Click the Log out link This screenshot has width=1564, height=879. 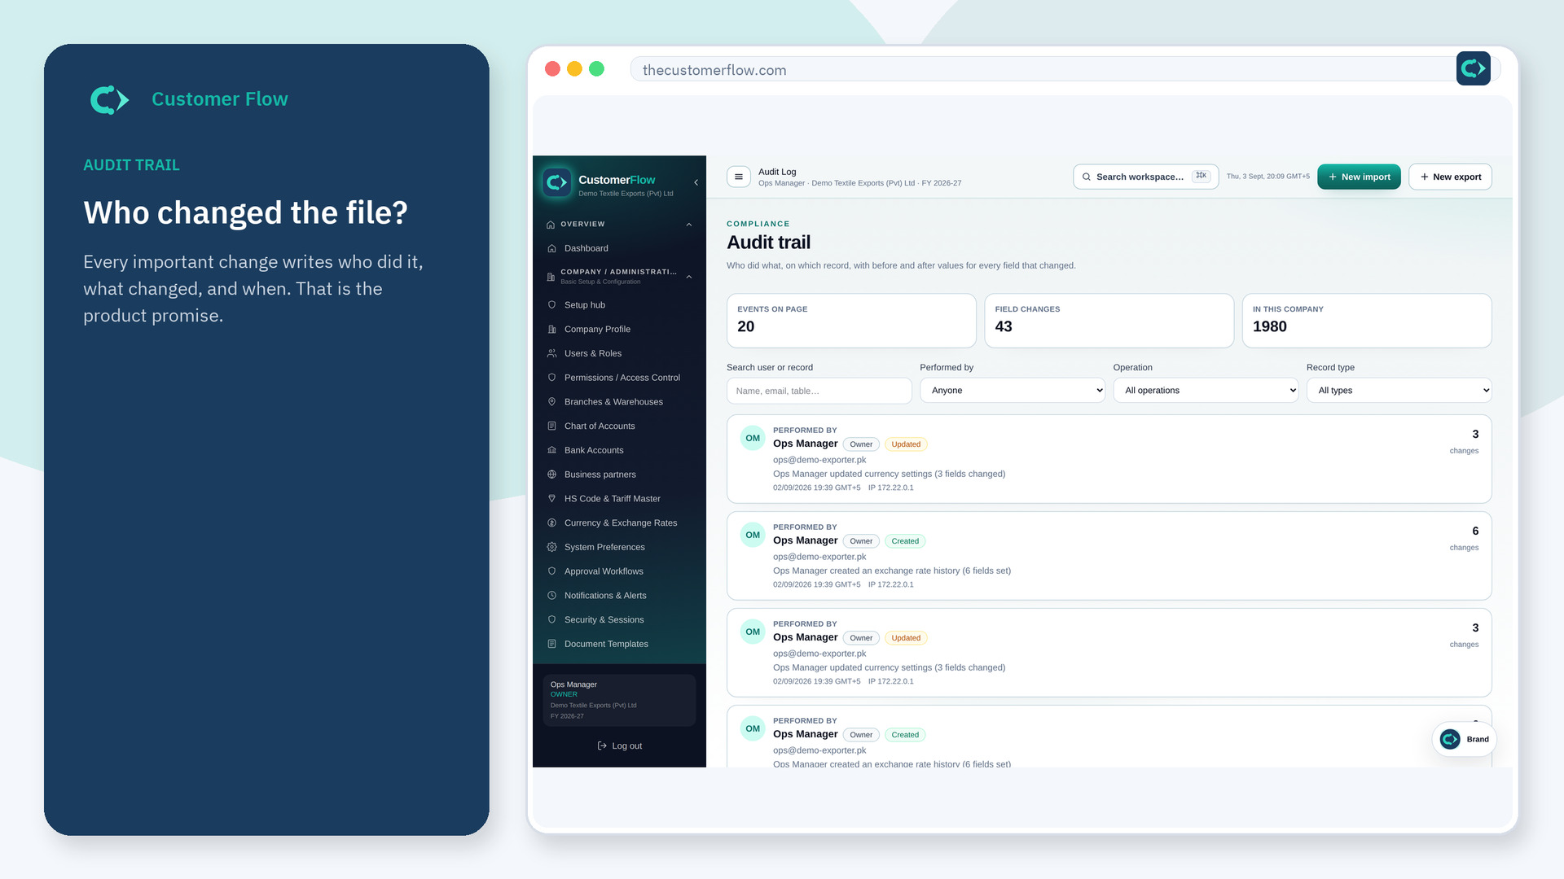619,746
